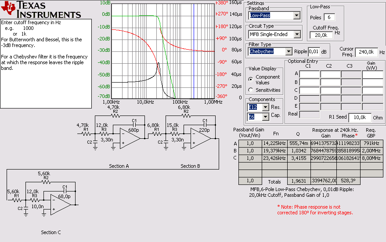This screenshot has width=386, height=242.
Task: Click Section A R1 4,70k resistor
Action: click(x=86, y=134)
